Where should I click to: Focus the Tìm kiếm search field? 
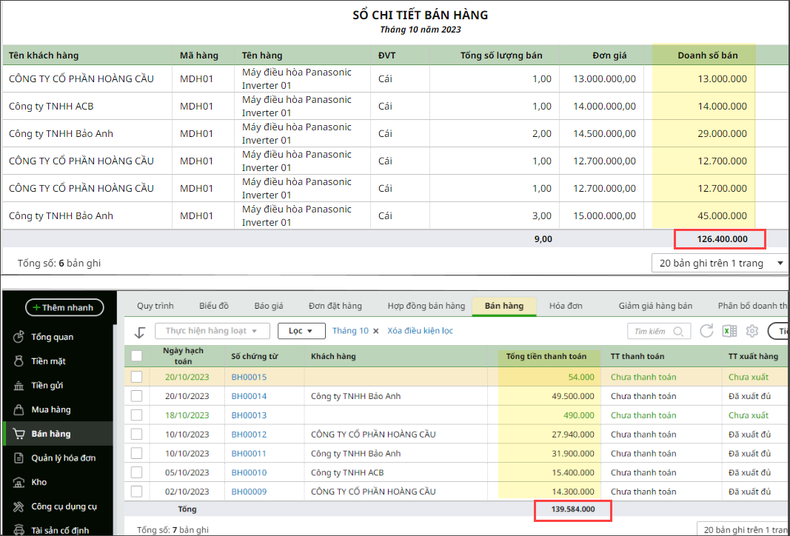tap(658, 331)
